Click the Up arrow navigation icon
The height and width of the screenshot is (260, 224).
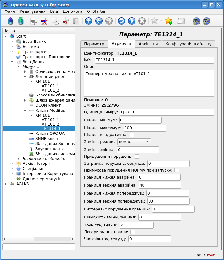89,21
